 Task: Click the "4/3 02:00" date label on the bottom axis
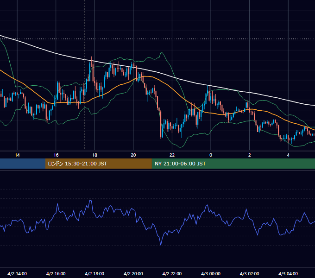click(250, 273)
